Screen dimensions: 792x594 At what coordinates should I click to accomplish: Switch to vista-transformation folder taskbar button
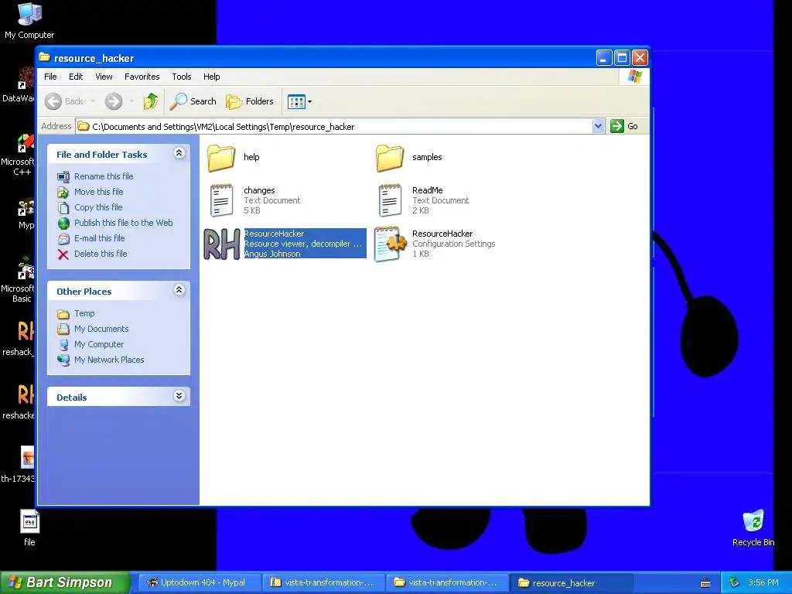tap(448, 582)
